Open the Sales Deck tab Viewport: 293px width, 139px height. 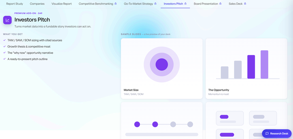pos(237,4)
